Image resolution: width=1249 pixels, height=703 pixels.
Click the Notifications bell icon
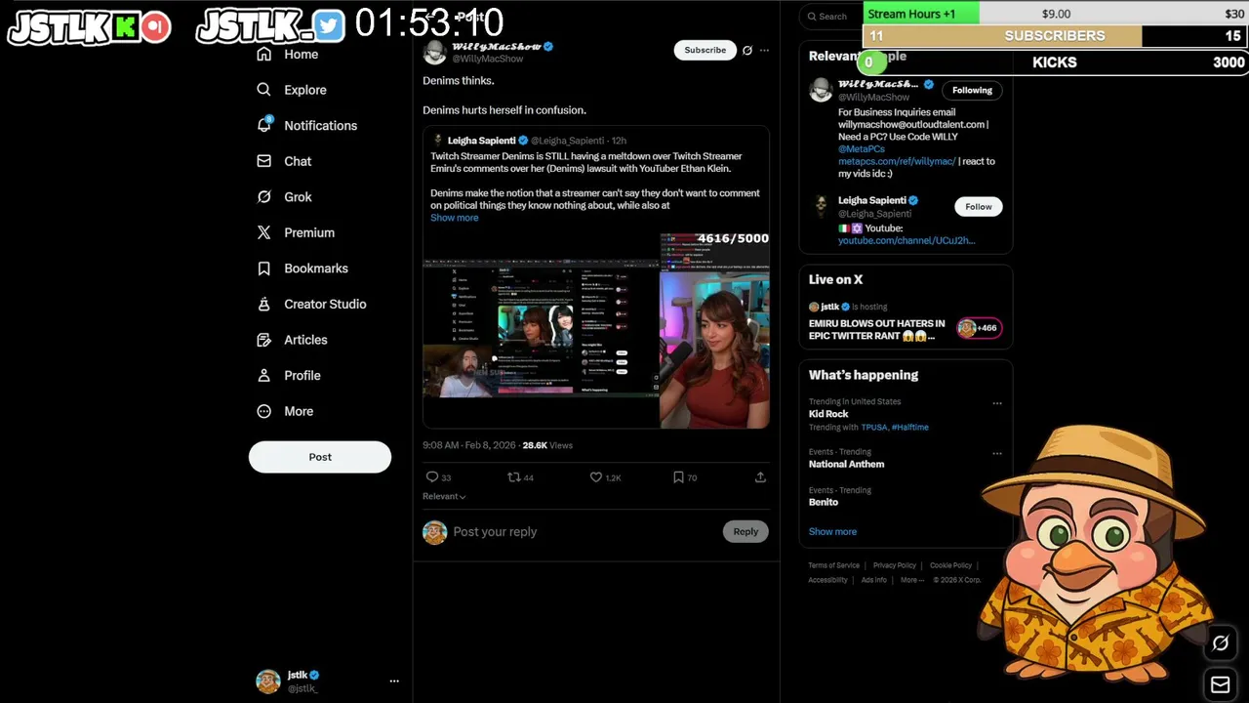coord(263,125)
